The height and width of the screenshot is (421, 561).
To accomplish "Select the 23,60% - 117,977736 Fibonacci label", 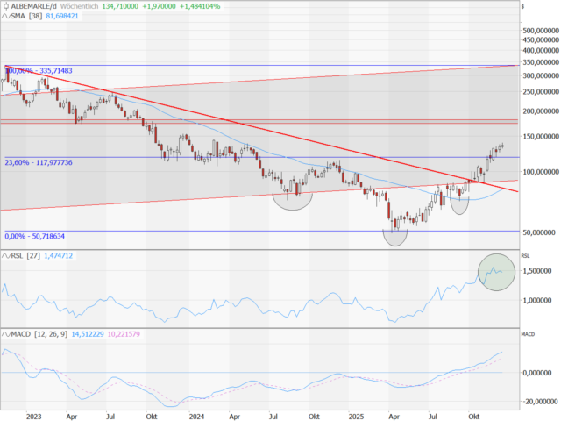I will (x=39, y=162).
